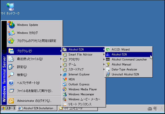
Task: Click the Help and Support question icon
Action: (x=11, y=83)
